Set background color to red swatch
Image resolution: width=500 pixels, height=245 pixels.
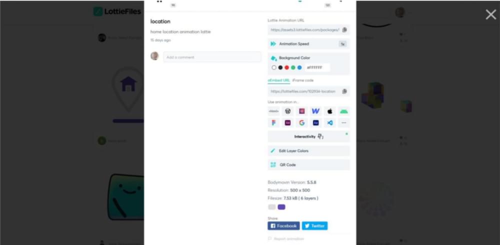click(286, 67)
